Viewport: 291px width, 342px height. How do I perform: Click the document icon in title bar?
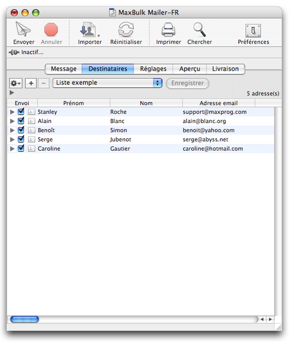pyautogui.click(x=112, y=12)
